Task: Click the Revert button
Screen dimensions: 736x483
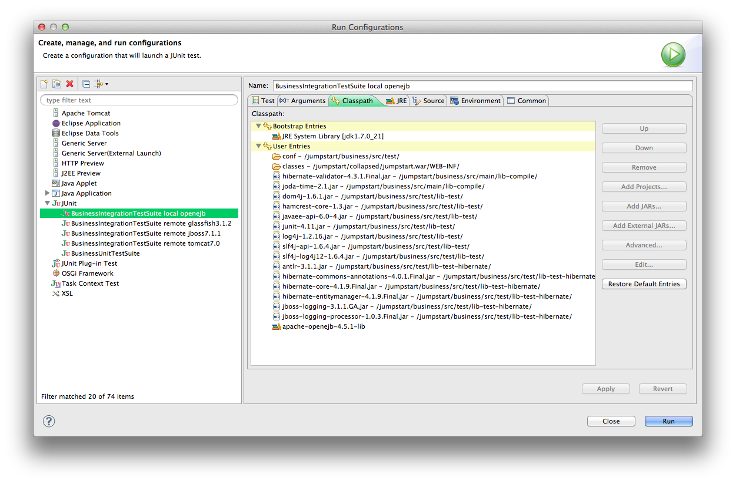Action: pos(663,389)
